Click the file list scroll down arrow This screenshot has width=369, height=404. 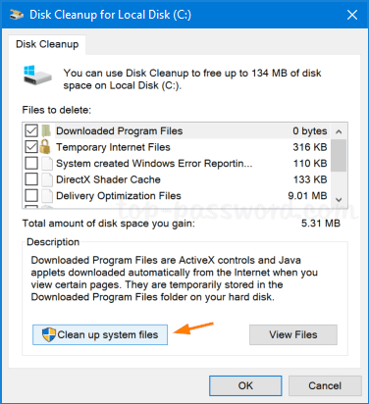pyautogui.click(x=339, y=199)
